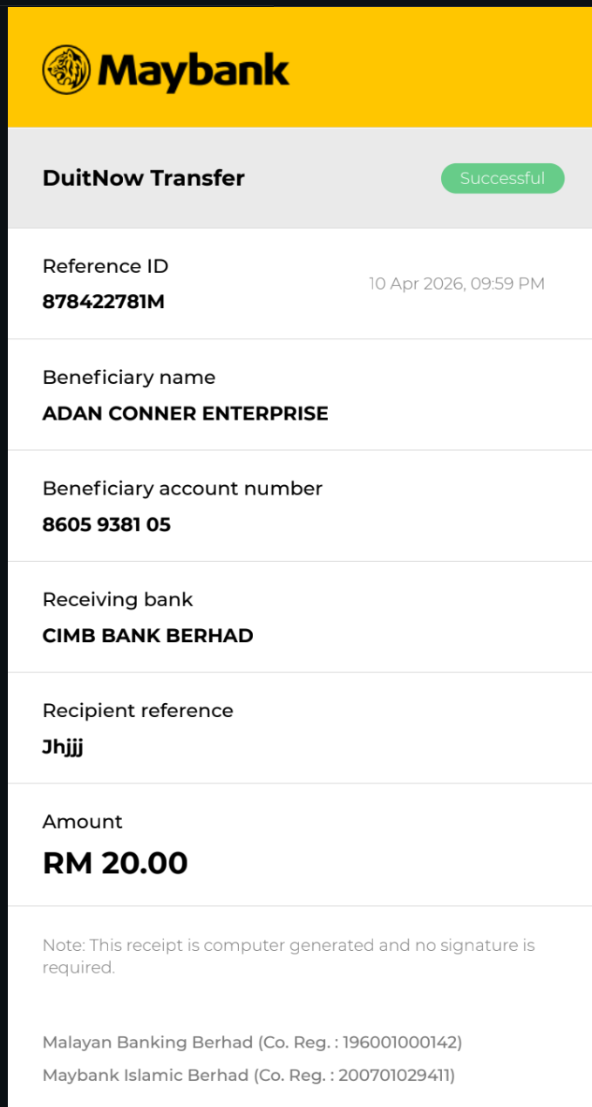Click the Successful status badge
This screenshot has height=1107, width=592.
pyautogui.click(x=502, y=178)
